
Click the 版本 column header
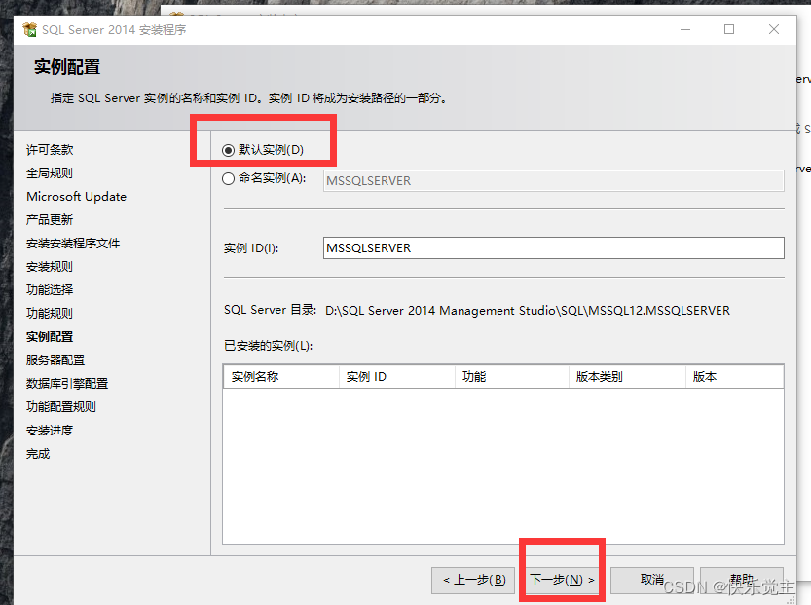click(x=734, y=377)
